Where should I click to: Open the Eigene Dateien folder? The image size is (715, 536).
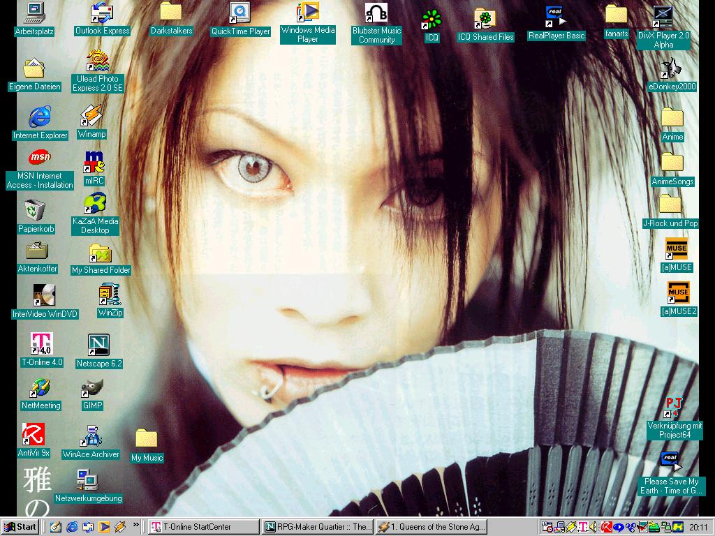pos(34,75)
